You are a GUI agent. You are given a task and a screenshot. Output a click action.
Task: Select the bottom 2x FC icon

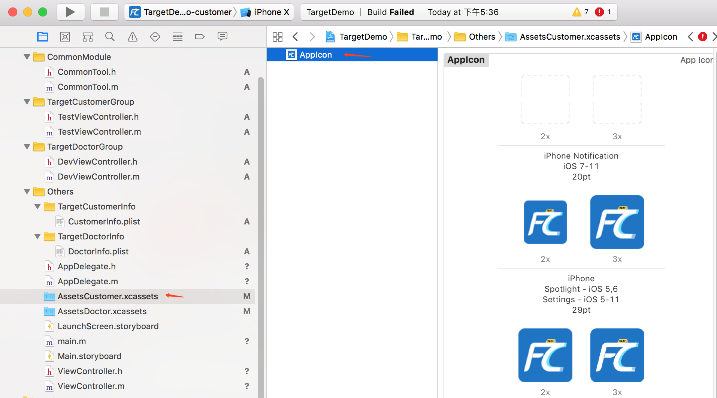545,355
